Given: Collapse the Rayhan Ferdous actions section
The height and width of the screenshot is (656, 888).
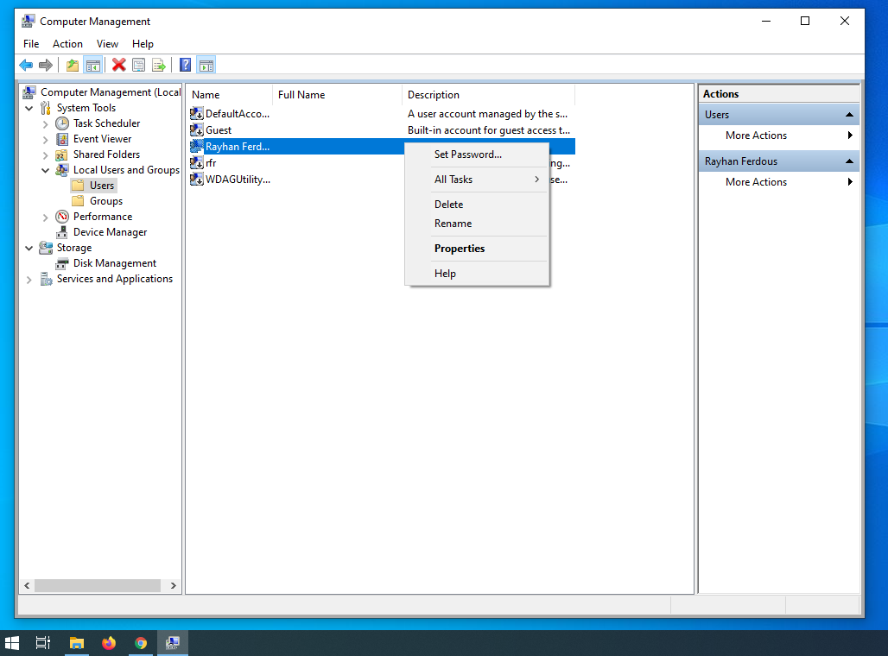Looking at the screenshot, I should tap(849, 161).
